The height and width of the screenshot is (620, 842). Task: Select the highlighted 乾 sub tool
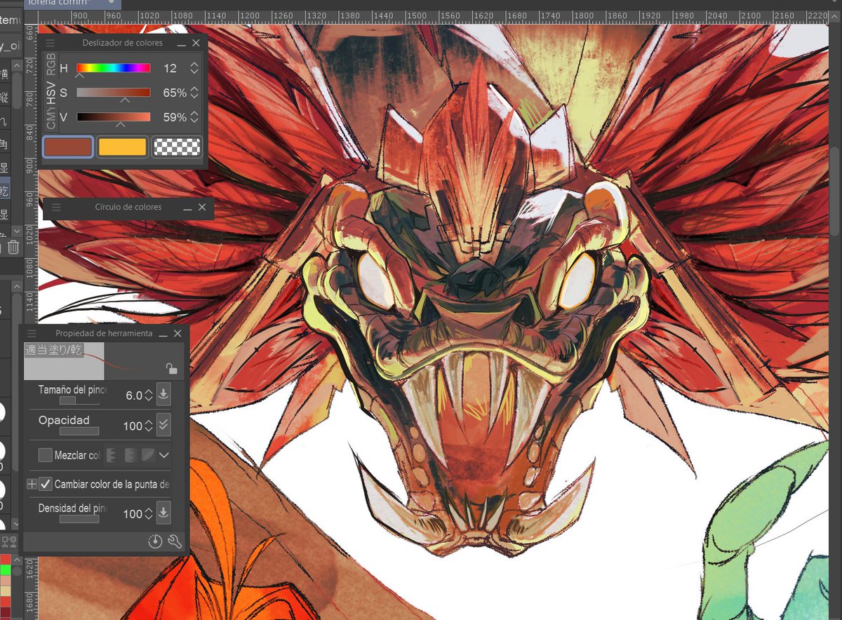5,189
